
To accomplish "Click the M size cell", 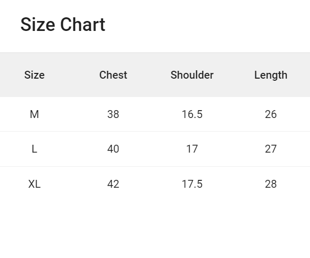I will tap(34, 114).
